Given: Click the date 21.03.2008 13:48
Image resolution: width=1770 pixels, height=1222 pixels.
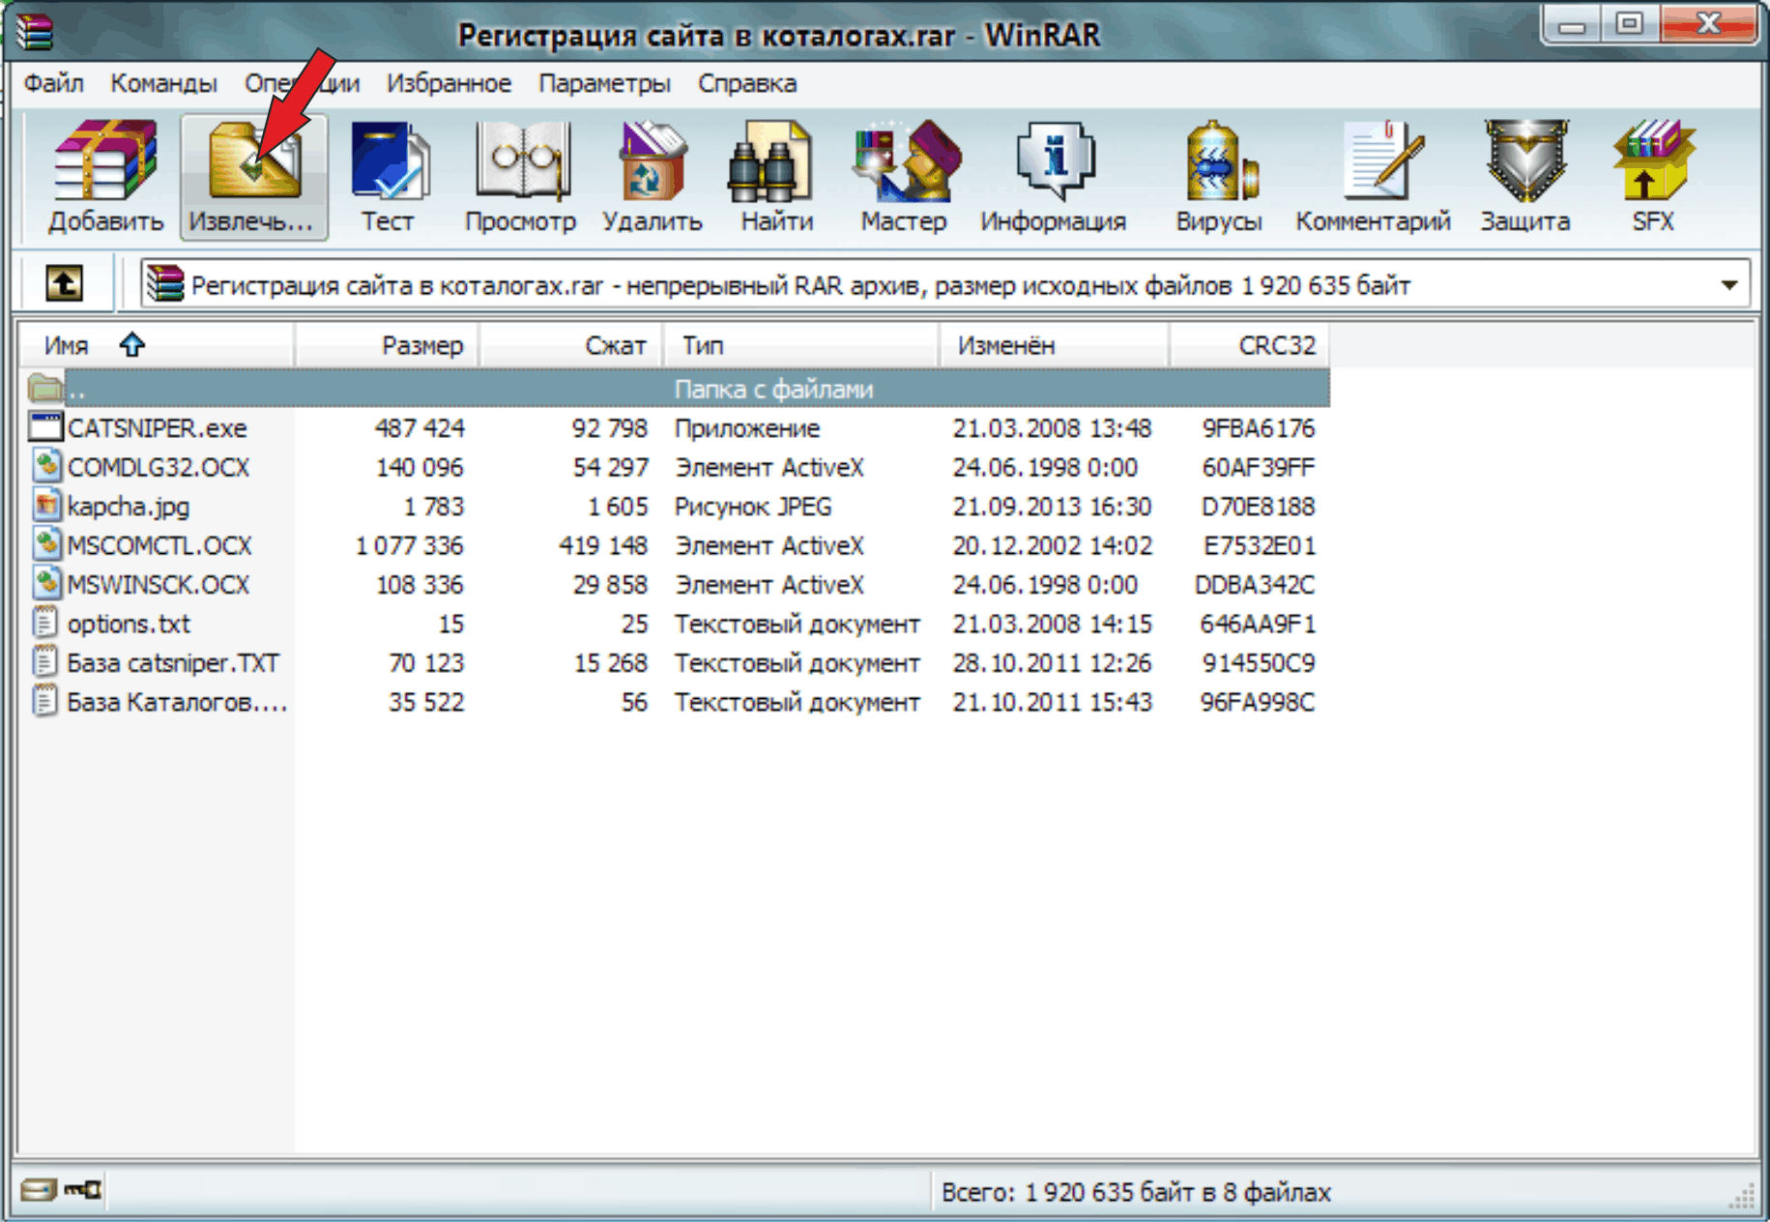Looking at the screenshot, I should click(x=1052, y=427).
